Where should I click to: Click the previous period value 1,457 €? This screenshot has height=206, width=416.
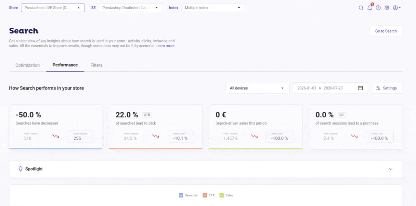coord(230,138)
